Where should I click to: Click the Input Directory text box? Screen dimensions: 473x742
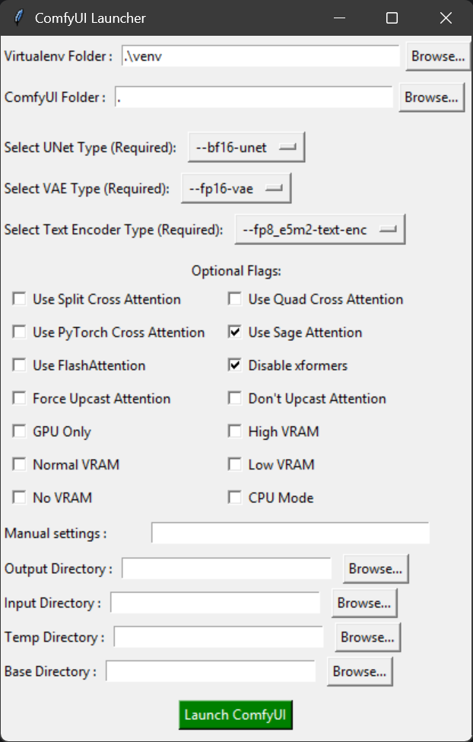click(215, 603)
